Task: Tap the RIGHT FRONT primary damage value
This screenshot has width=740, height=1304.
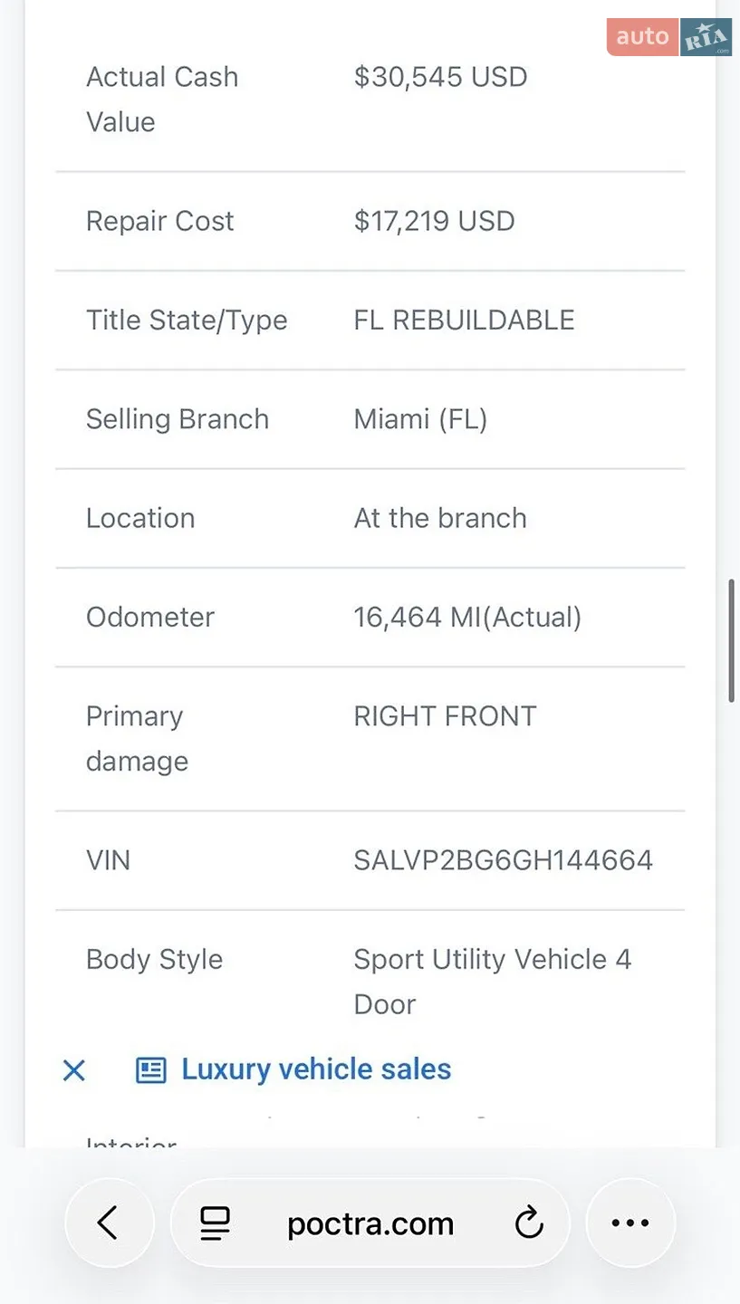Action: coord(445,716)
